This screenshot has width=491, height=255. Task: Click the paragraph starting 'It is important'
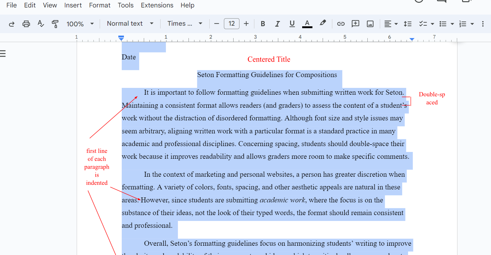[266, 124]
